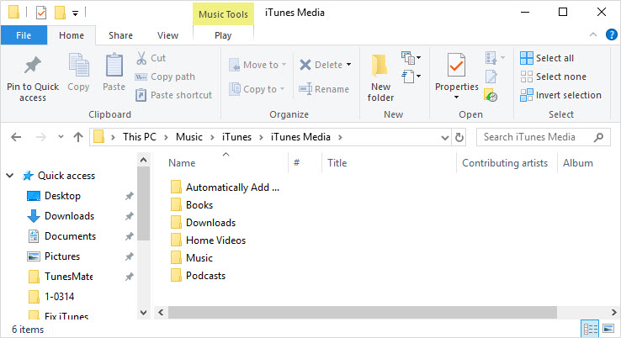Click the Select all icon
Screen dimensions: 621x338
pyautogui.click(x=527, y=58)
